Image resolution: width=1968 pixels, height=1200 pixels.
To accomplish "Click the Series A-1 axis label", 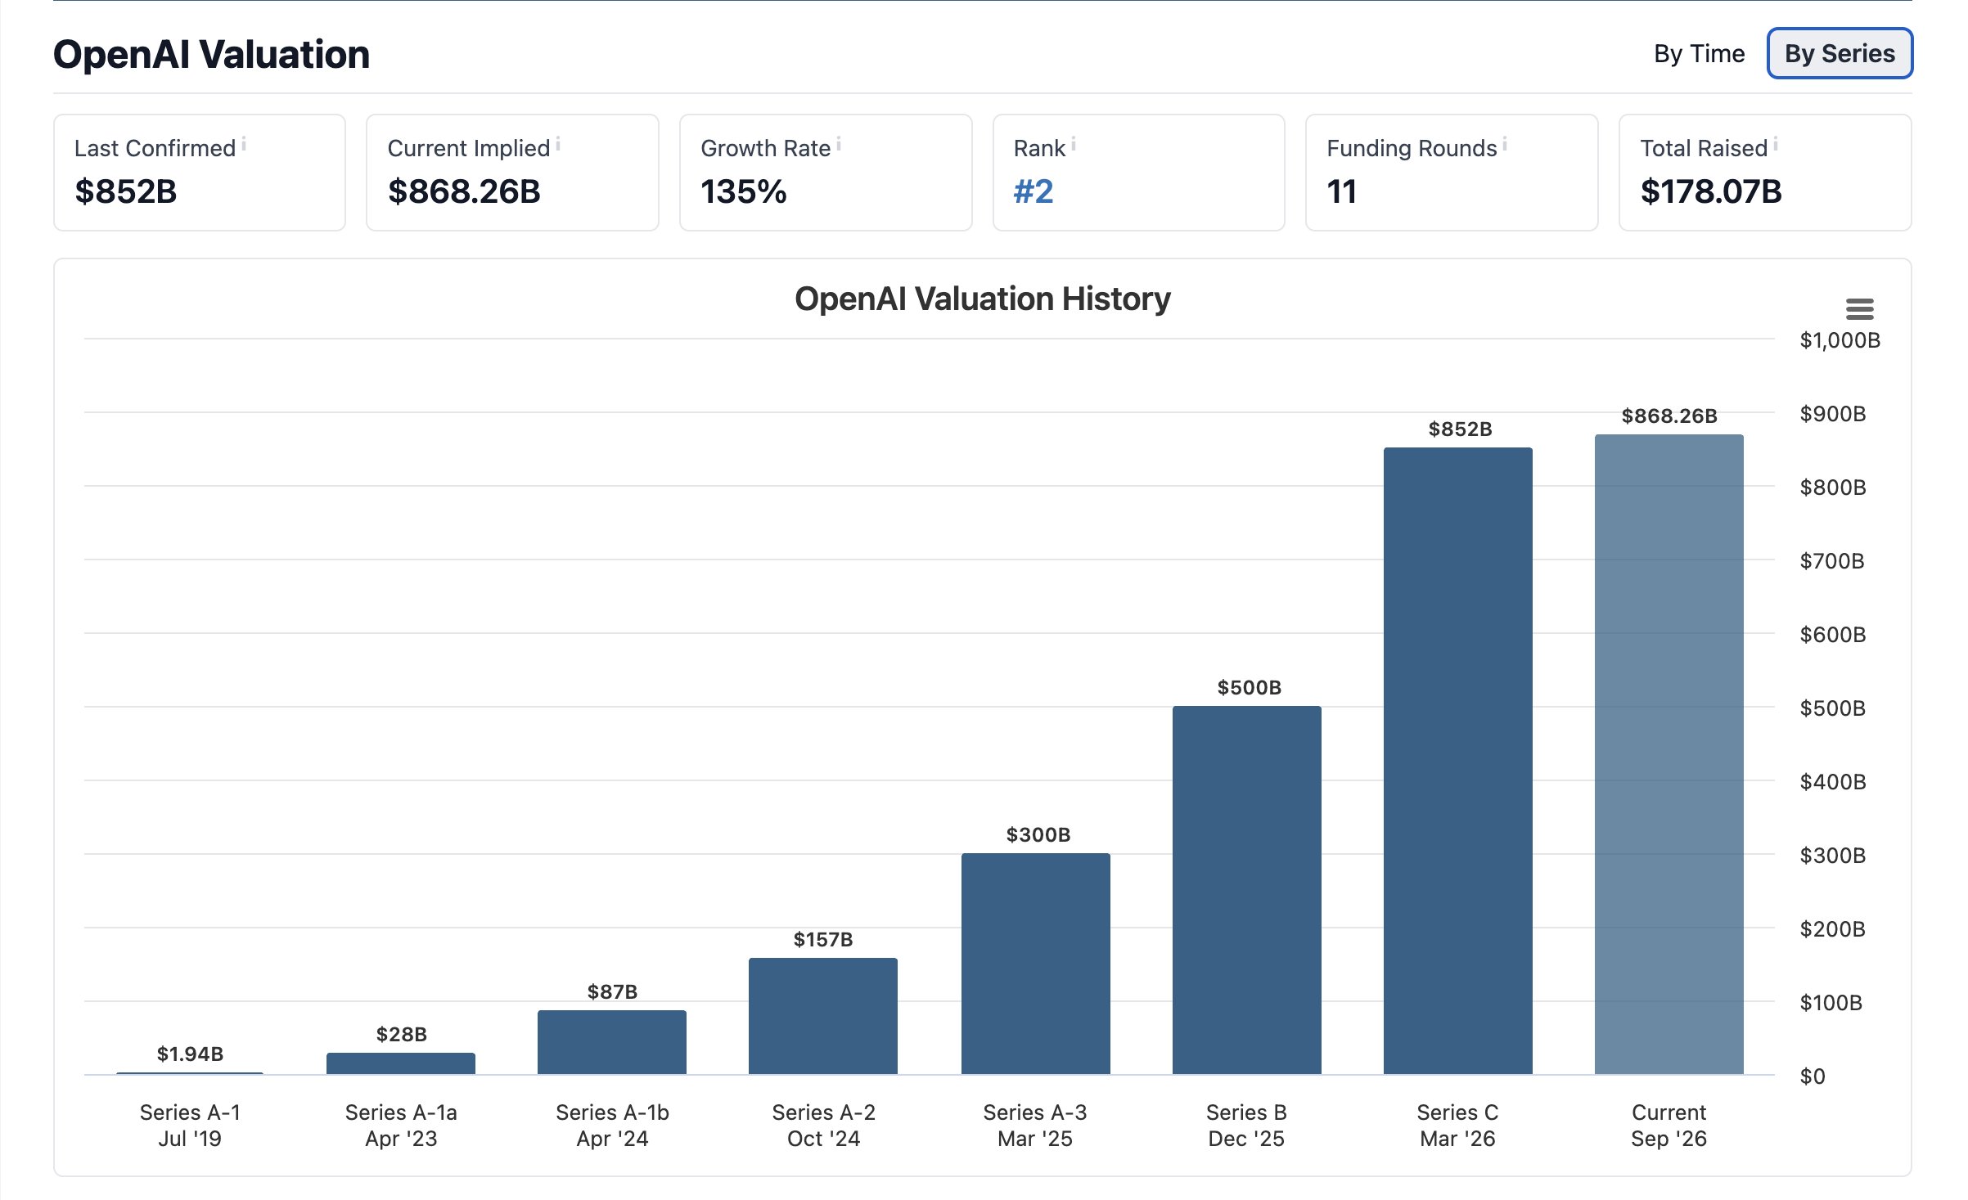I will tap(190, 1125).
